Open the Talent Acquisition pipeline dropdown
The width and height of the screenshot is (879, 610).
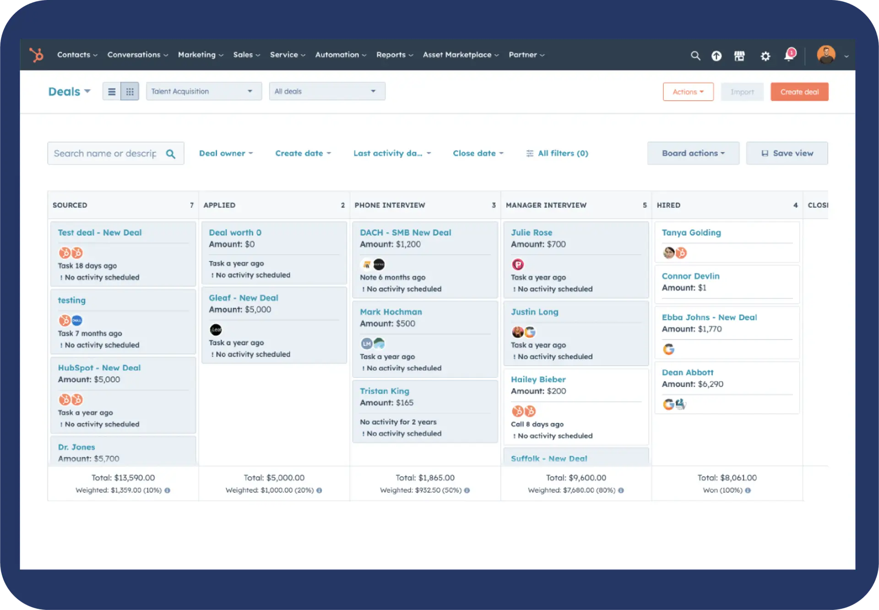(203, 91)
